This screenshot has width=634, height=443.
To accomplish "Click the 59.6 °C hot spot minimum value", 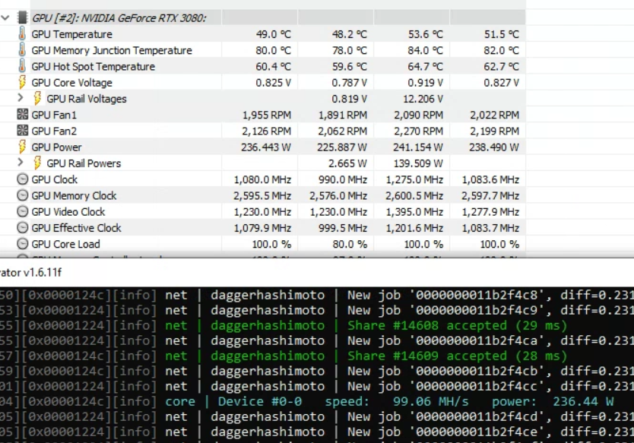I will (350, 67).
